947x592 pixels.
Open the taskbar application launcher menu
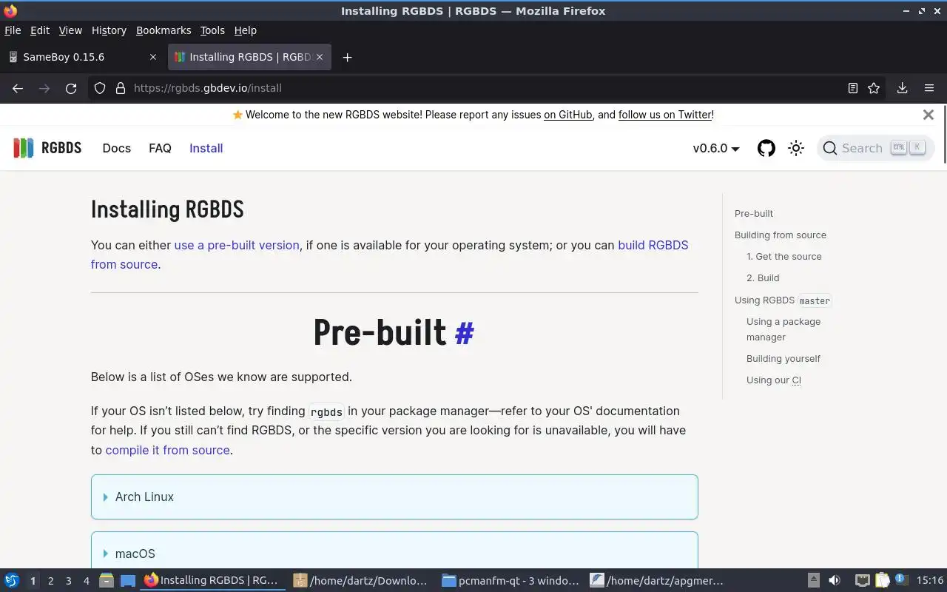point(12,580)
